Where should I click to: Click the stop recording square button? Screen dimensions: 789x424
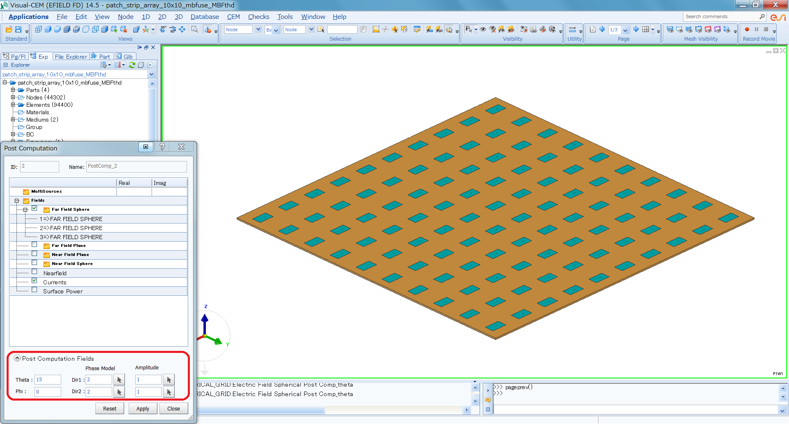point(766,29)
